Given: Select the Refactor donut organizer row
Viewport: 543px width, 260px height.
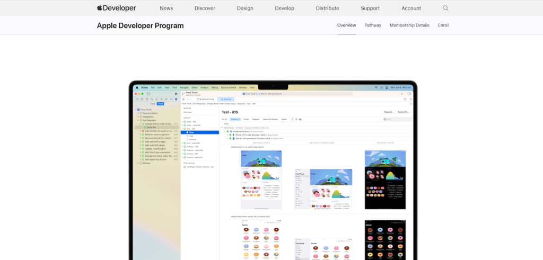Looking at the screenshot, I should pos(156,135).
